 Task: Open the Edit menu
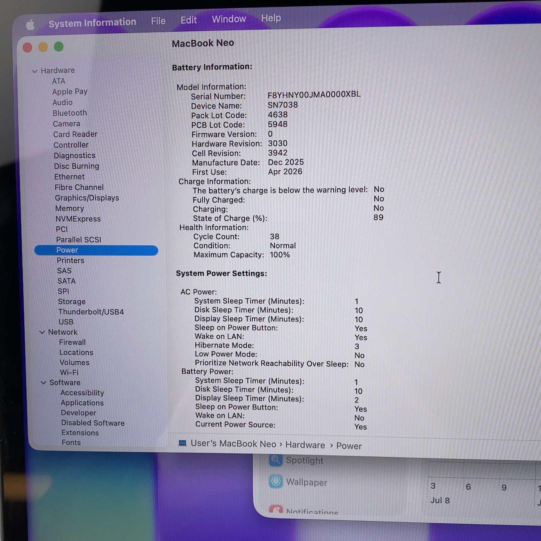(189, 20)
